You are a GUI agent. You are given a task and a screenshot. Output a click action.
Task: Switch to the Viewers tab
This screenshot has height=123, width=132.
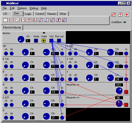pos(52,14)
